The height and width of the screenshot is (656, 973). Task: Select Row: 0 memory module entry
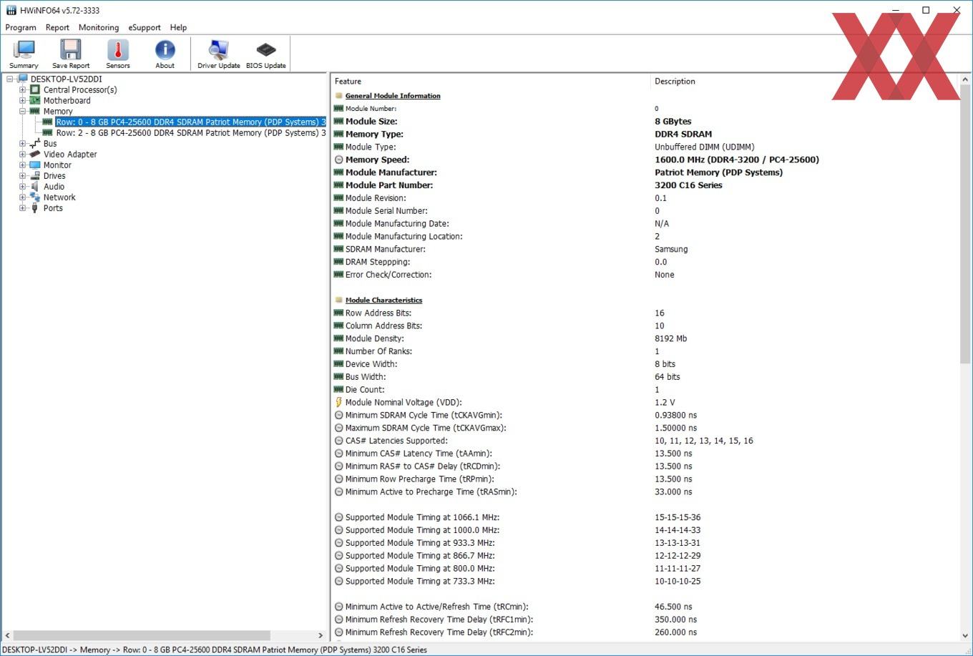(191, 122)
